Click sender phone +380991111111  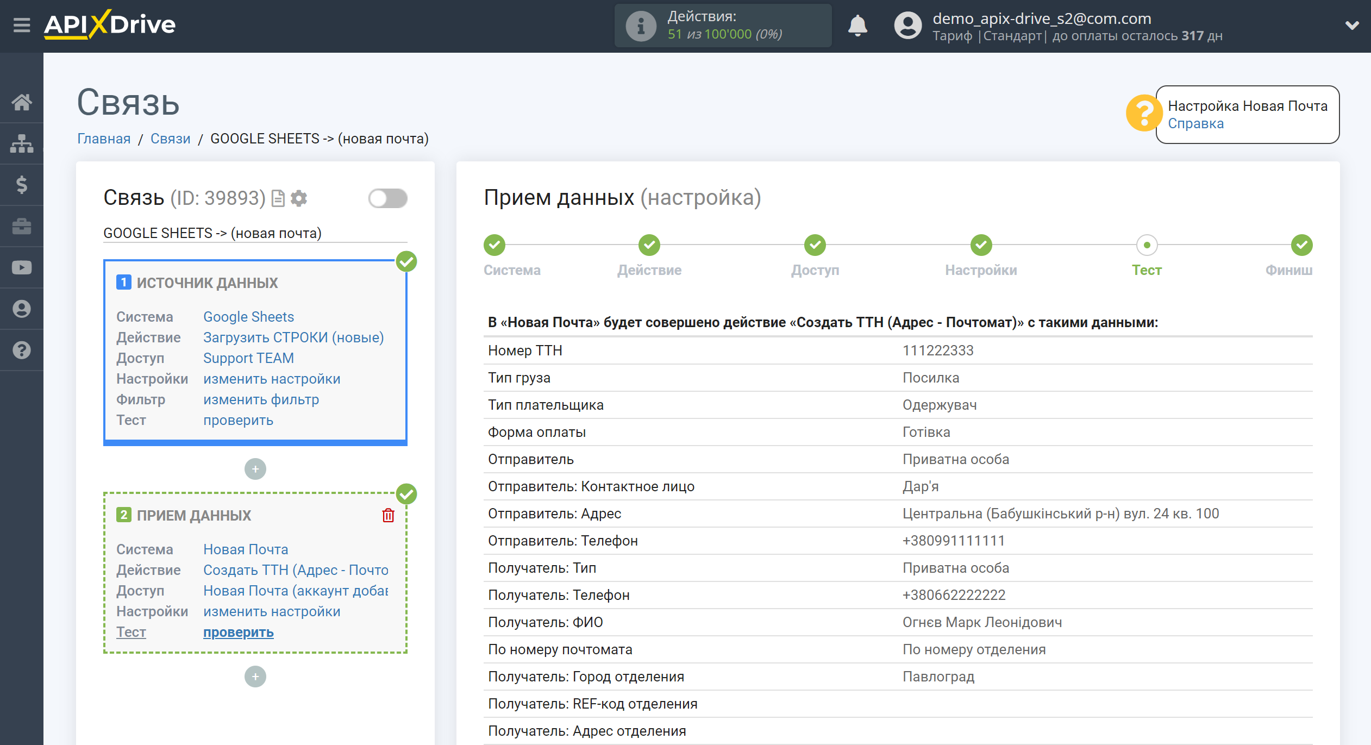pos(953,541)
